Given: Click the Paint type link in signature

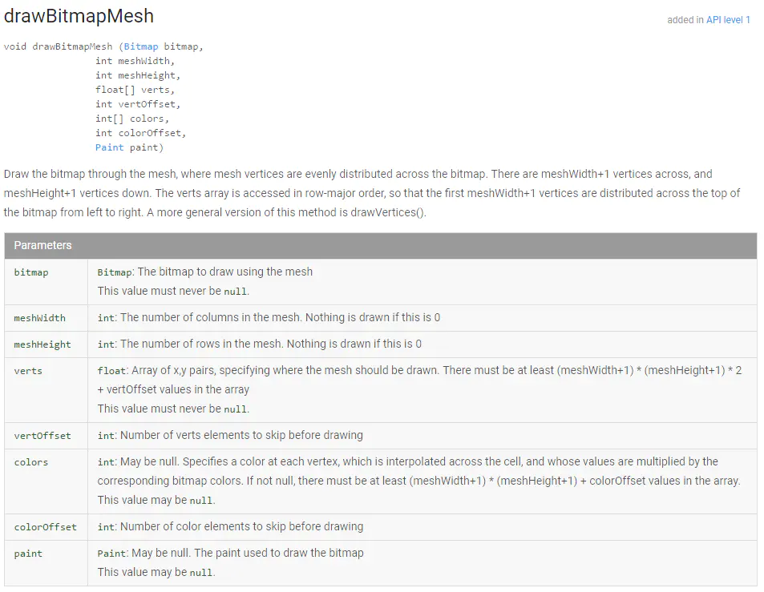Looking at the screenshot, I should pyautogui.click(x=109, y=147).
